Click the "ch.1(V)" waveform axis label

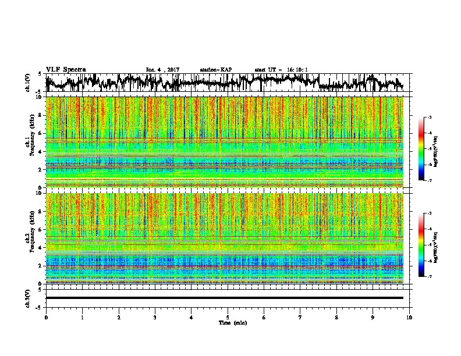(28, 83)
